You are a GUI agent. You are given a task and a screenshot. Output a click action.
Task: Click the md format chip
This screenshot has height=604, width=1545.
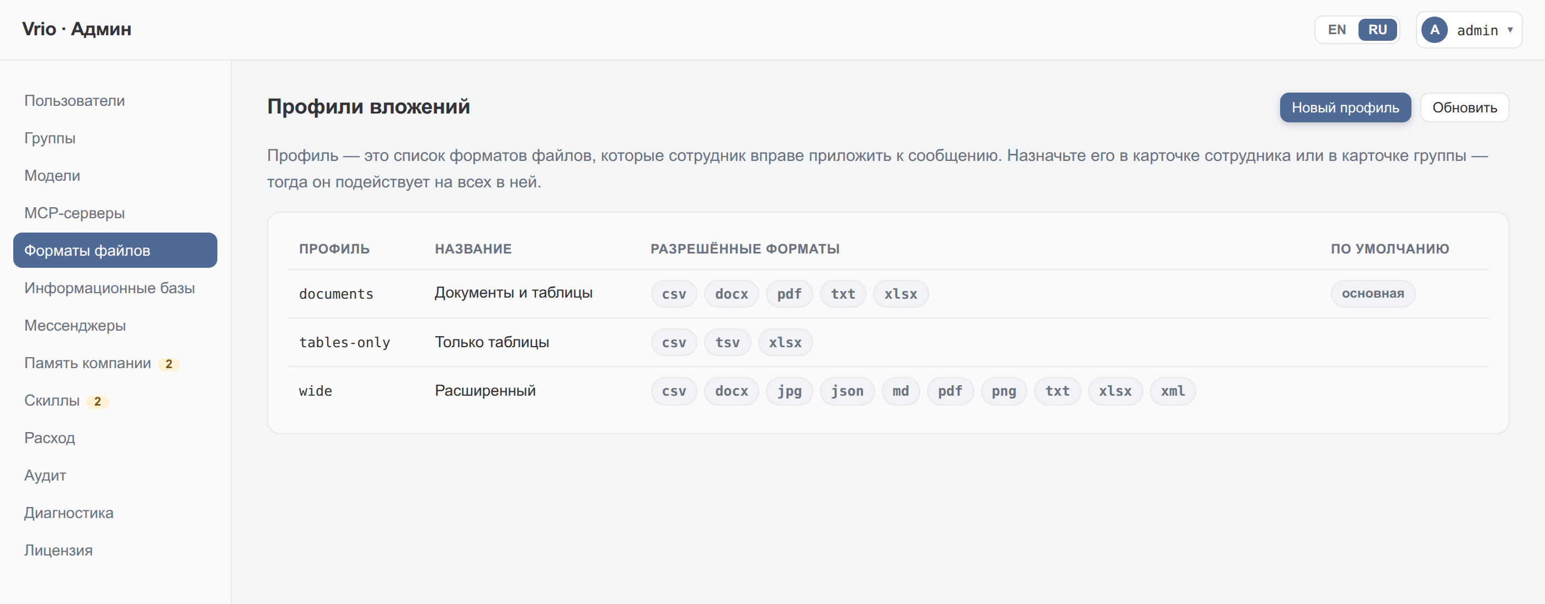901,391
